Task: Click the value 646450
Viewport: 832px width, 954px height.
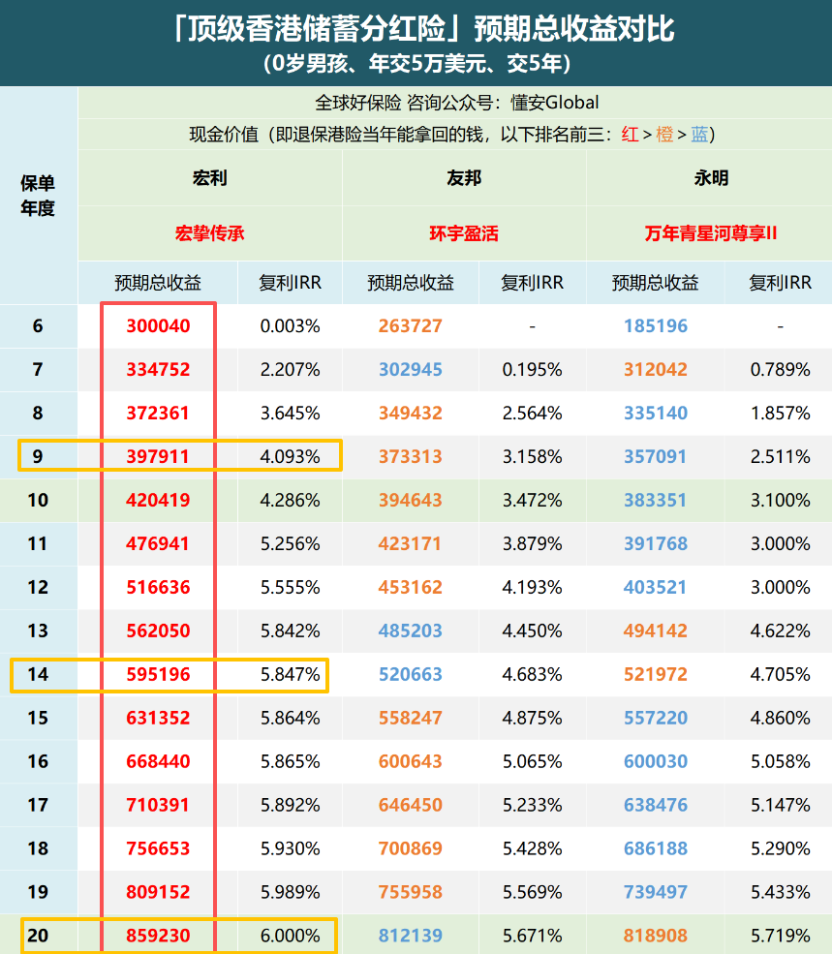Action: 411,805
